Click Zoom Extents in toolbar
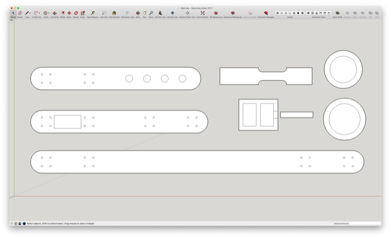391x238 pixels. 202,14
